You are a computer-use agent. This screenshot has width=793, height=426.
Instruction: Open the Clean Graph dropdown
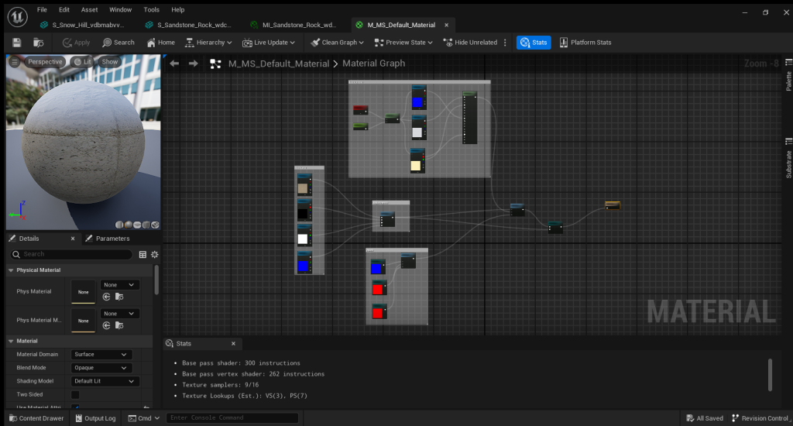[338, 43]
